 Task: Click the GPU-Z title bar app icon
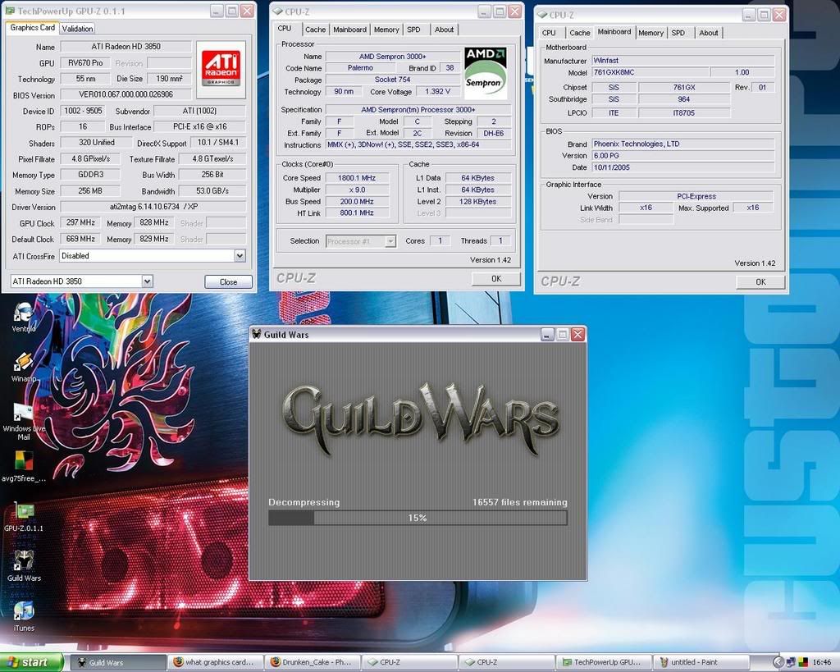coord(10,11)
